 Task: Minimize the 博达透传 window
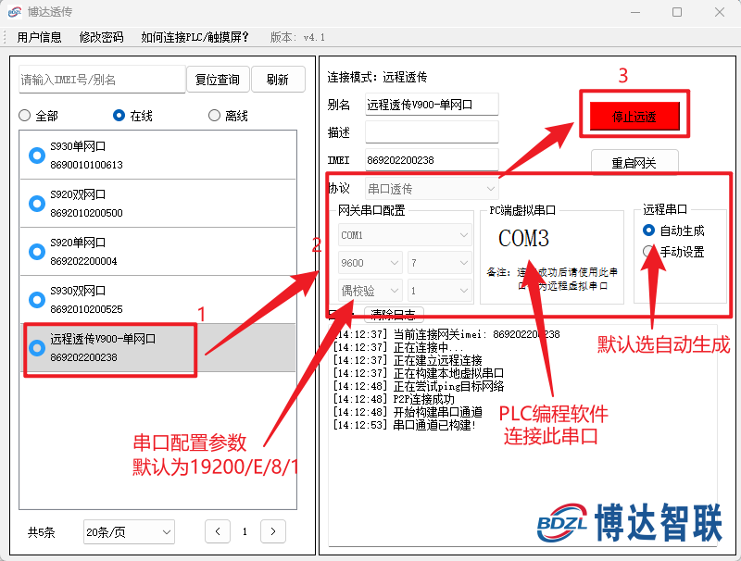click(635, 12)
